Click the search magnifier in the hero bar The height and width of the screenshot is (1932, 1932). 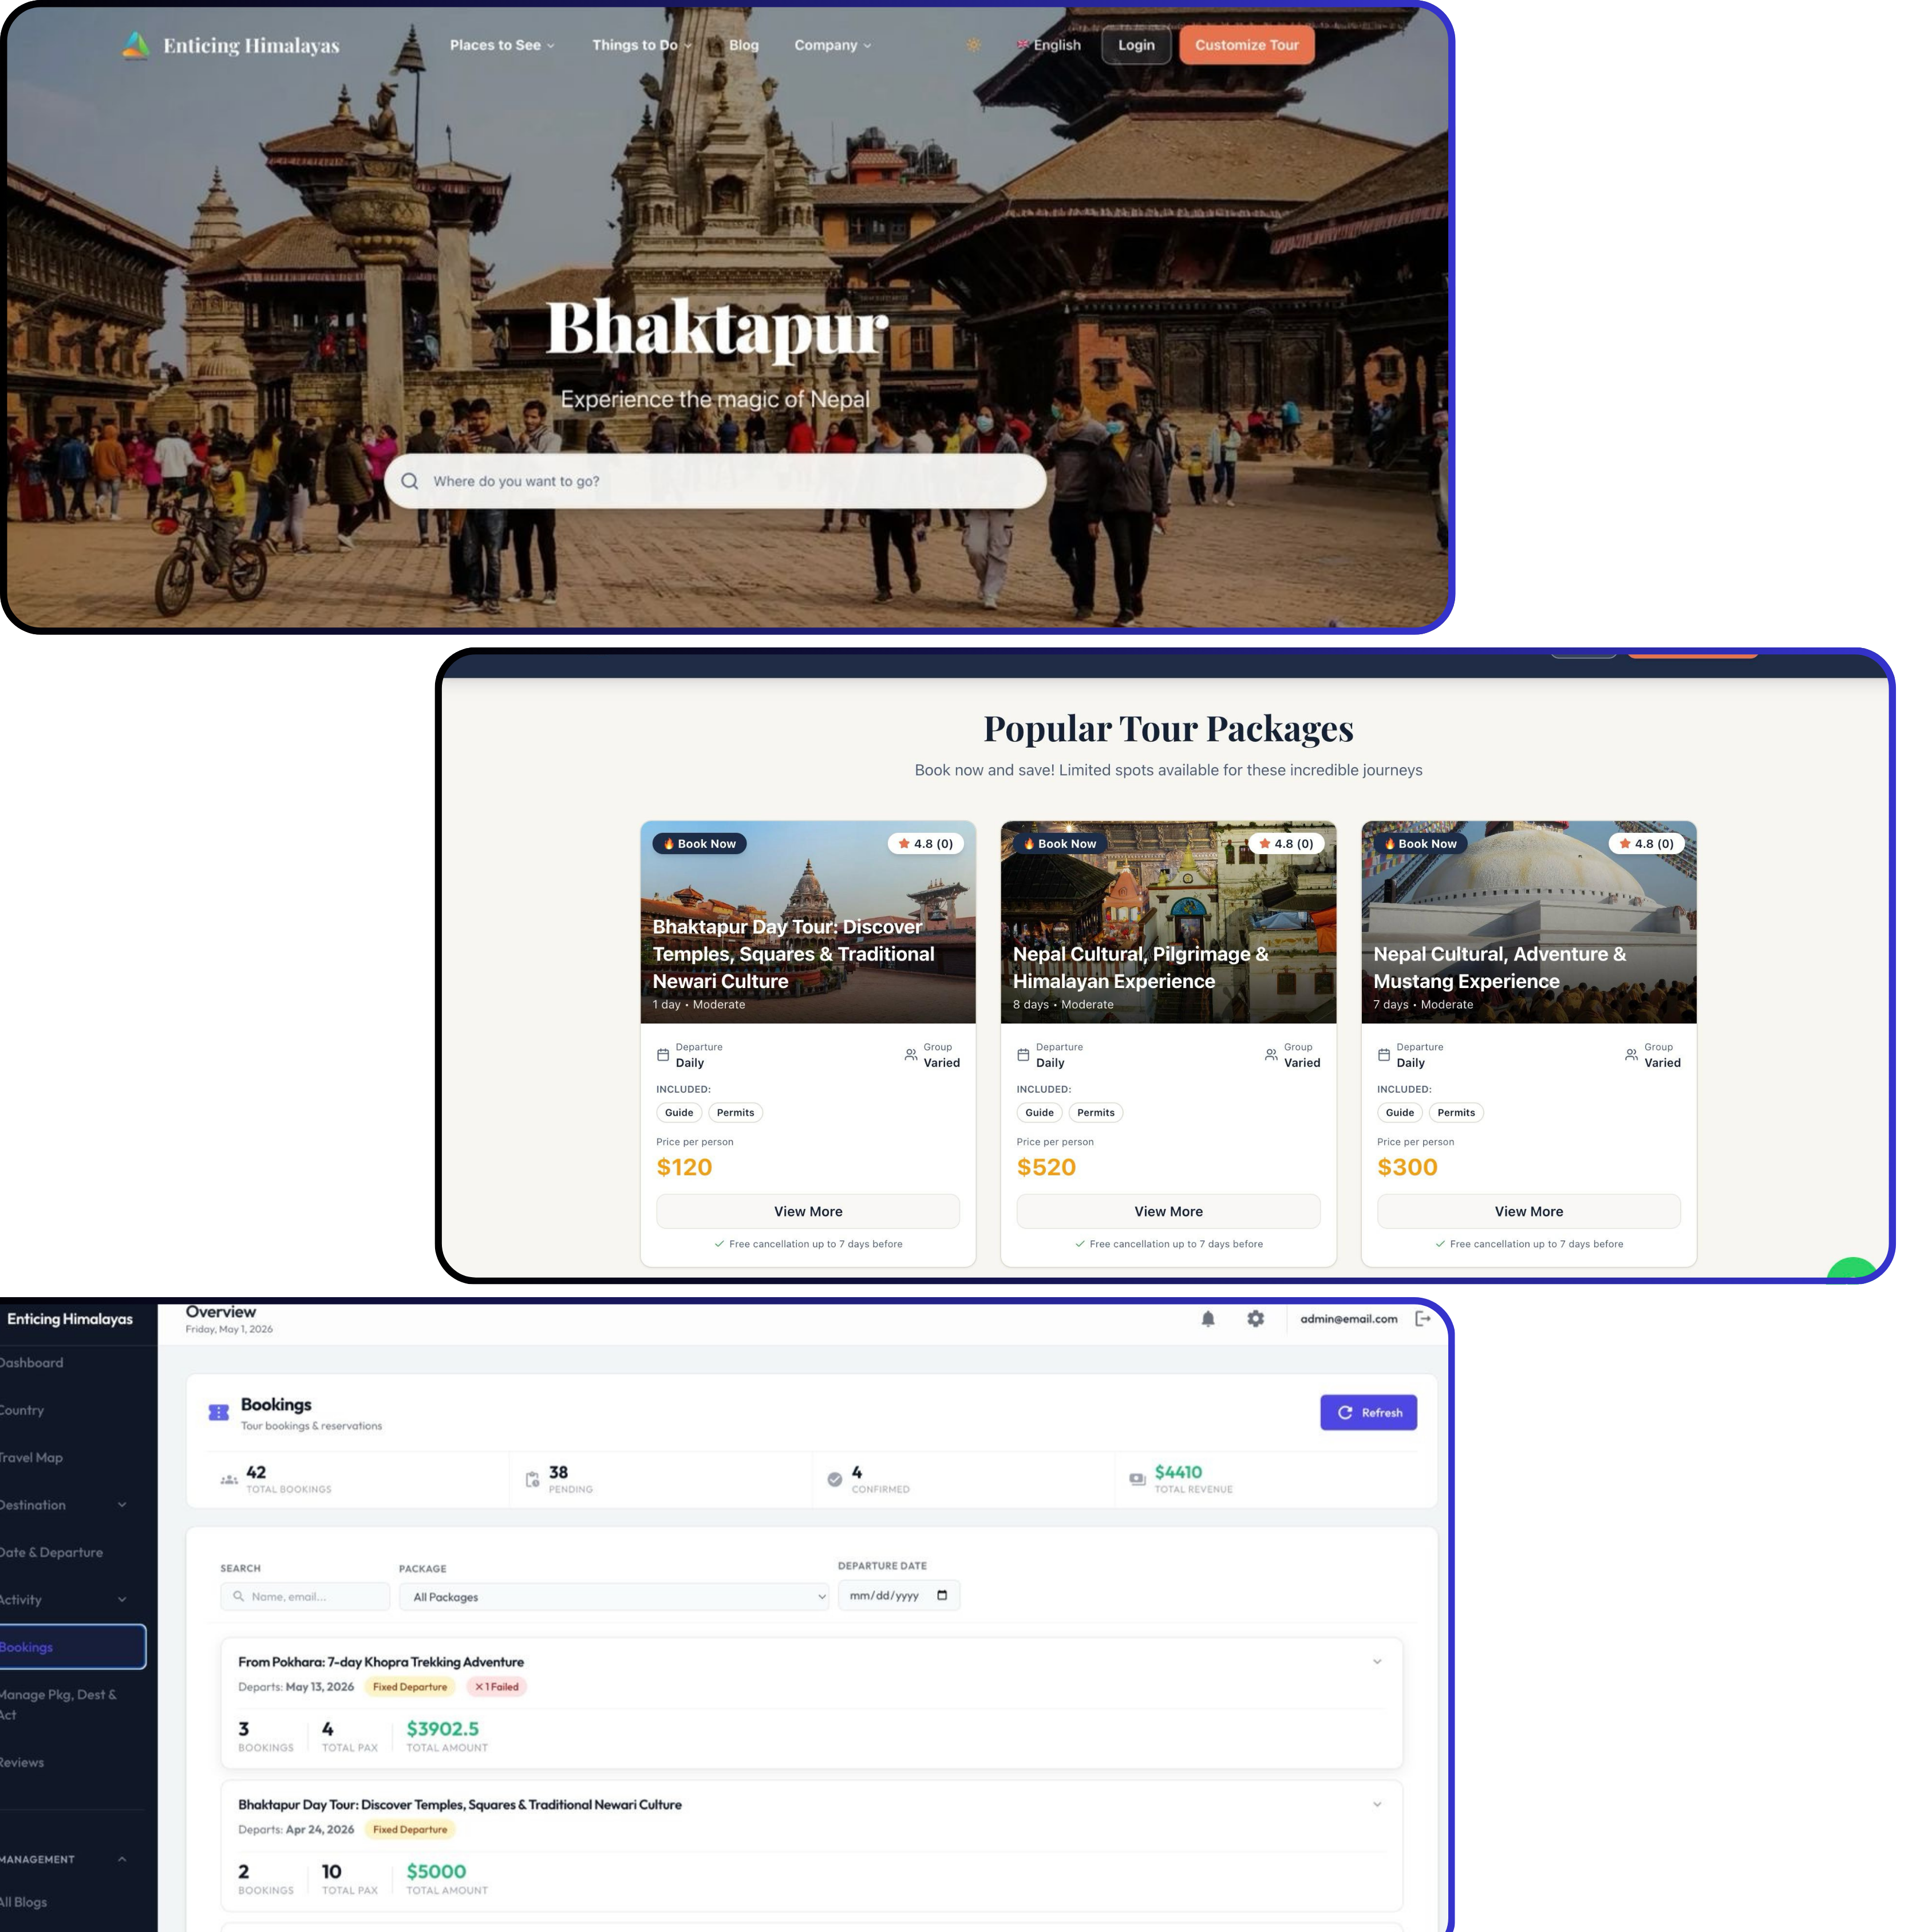click(410, 481)
